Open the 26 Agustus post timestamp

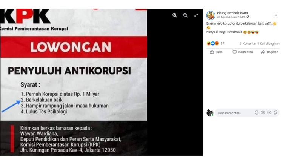[231, 17]
